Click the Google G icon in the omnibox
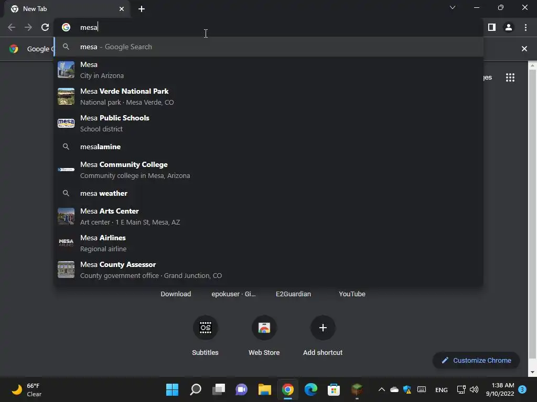 click(x=66, y=27)
